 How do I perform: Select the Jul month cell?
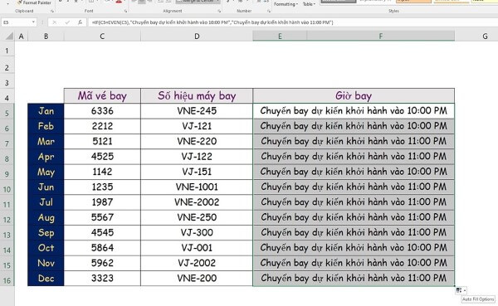pos(46,202)
